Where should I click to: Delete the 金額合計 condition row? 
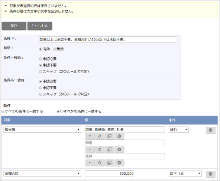(210, 174)
